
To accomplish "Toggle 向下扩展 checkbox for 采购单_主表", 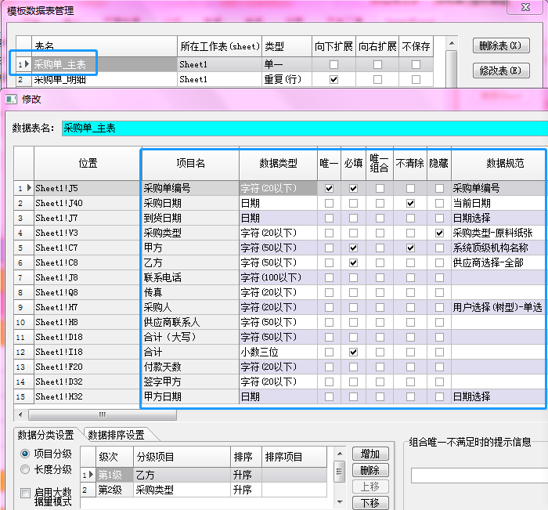I will coord(333,65).
